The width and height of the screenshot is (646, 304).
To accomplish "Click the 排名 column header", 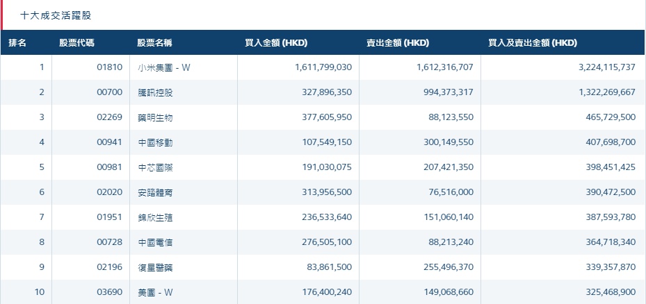I will [x=17, y=42].
